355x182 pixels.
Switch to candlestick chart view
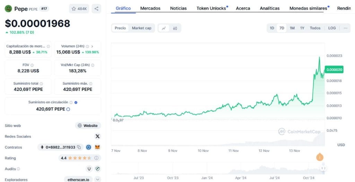coord(175,28)
